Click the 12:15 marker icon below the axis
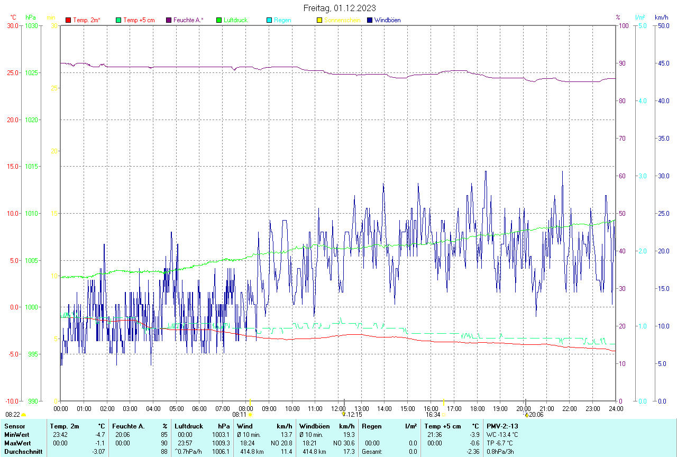 (344, 414)
